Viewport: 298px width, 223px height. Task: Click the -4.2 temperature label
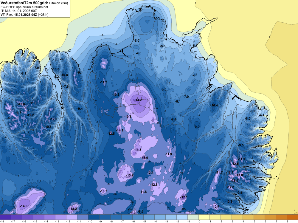click(x=56, y=77)
